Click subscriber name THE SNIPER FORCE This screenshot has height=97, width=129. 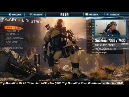(x=105, y=45)
